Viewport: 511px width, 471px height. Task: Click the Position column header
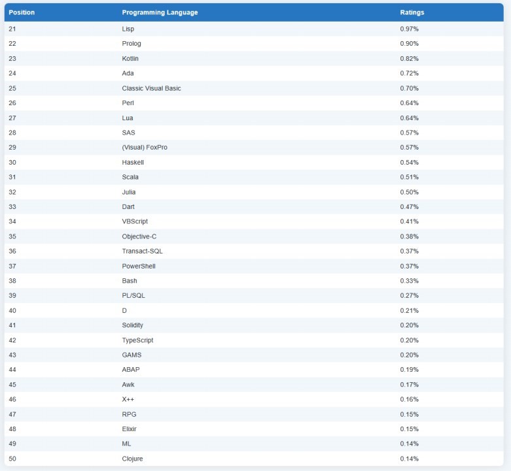pos(22,12)
